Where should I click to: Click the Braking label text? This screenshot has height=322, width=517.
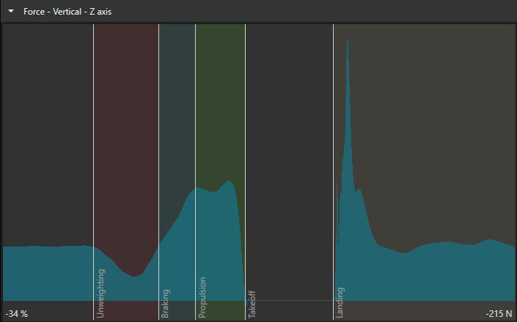(165, 304)
